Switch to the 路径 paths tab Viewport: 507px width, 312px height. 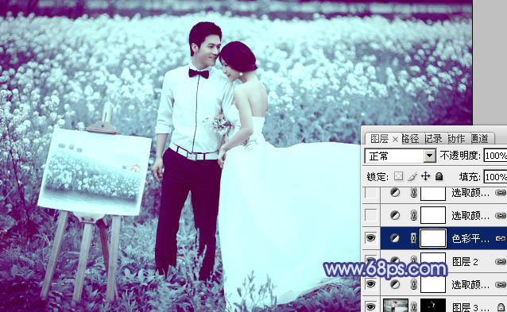click(x=410, y=139)
